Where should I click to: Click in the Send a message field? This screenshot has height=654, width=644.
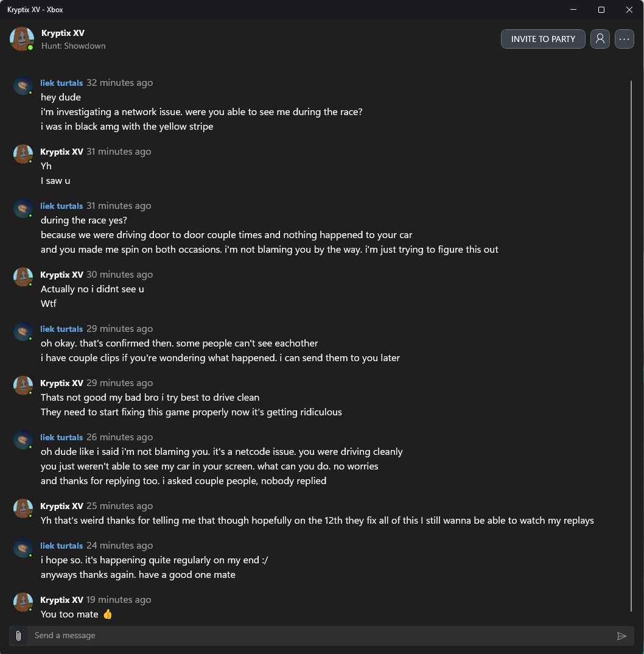(317, 636)
